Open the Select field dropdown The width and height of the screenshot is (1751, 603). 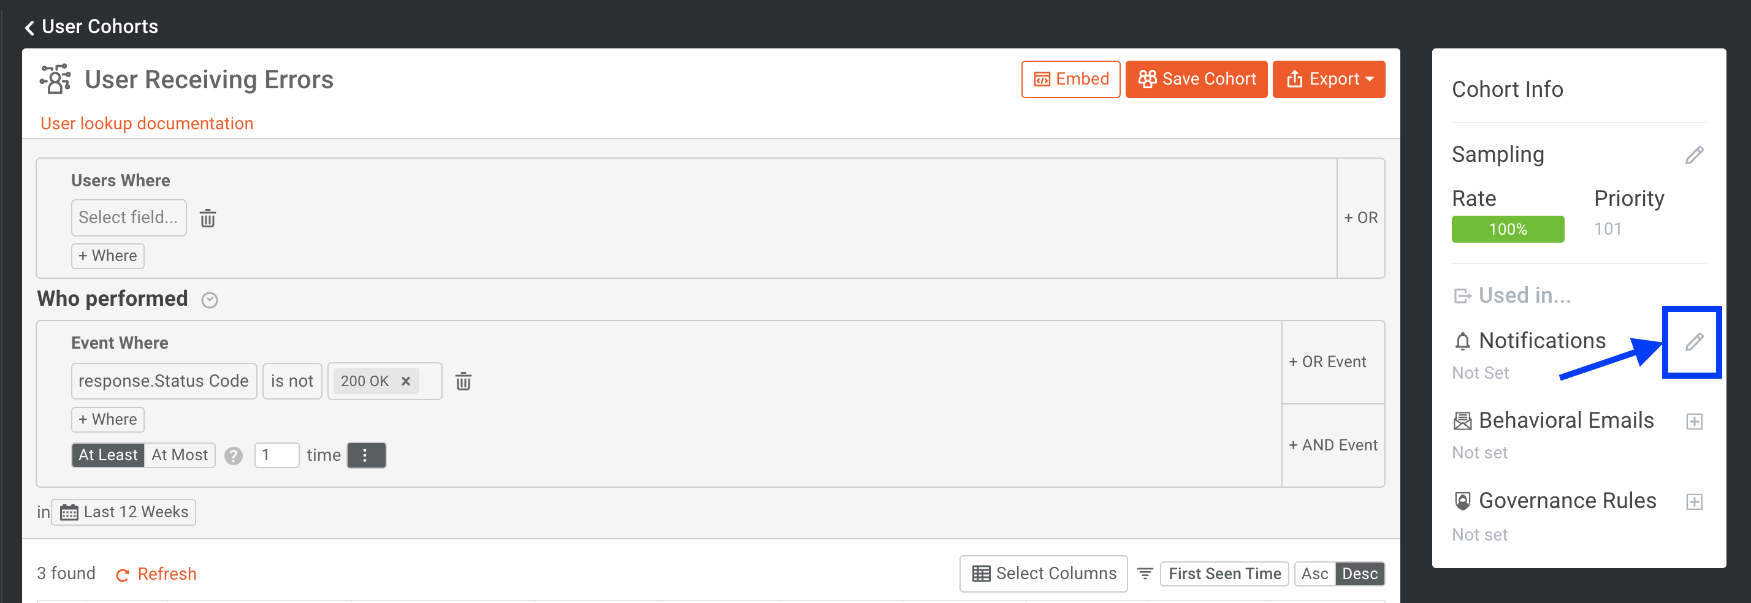(129, 218)
